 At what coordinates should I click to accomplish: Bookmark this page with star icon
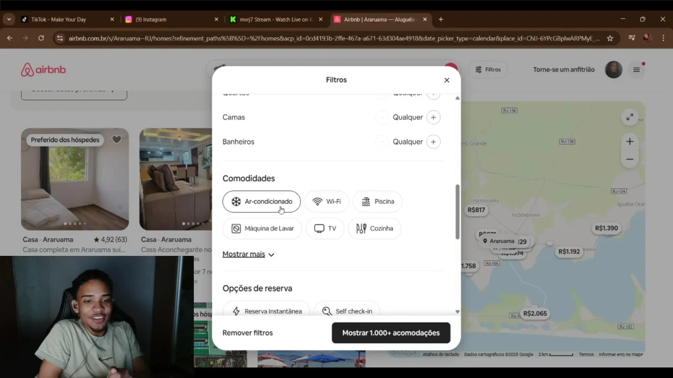610,38
